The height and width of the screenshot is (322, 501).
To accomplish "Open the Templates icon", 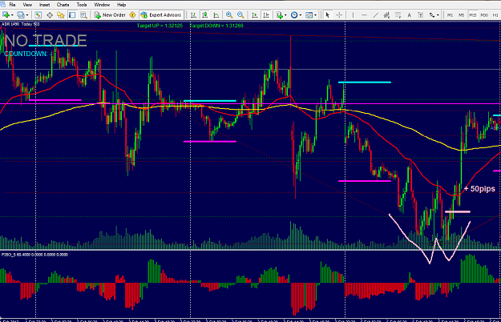I will click(309, 15).
